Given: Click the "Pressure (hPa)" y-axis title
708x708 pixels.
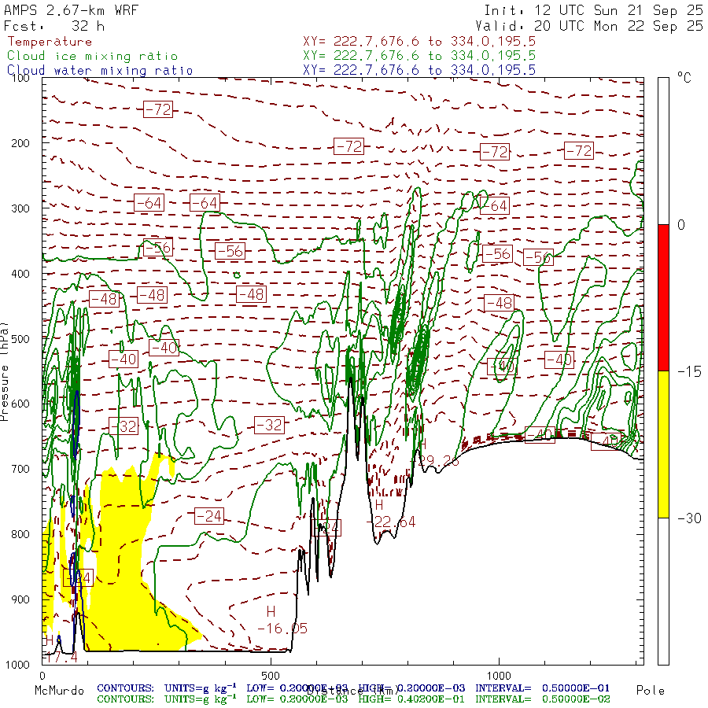Looking at the screenshot, I should 5,371.
